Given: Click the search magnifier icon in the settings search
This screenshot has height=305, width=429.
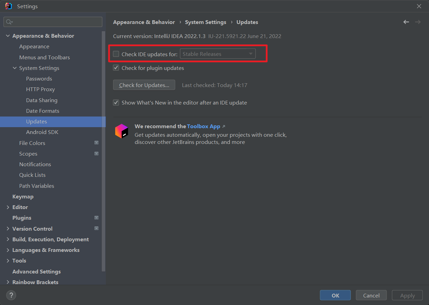Looking at the screenshot, I should point(9,22).
